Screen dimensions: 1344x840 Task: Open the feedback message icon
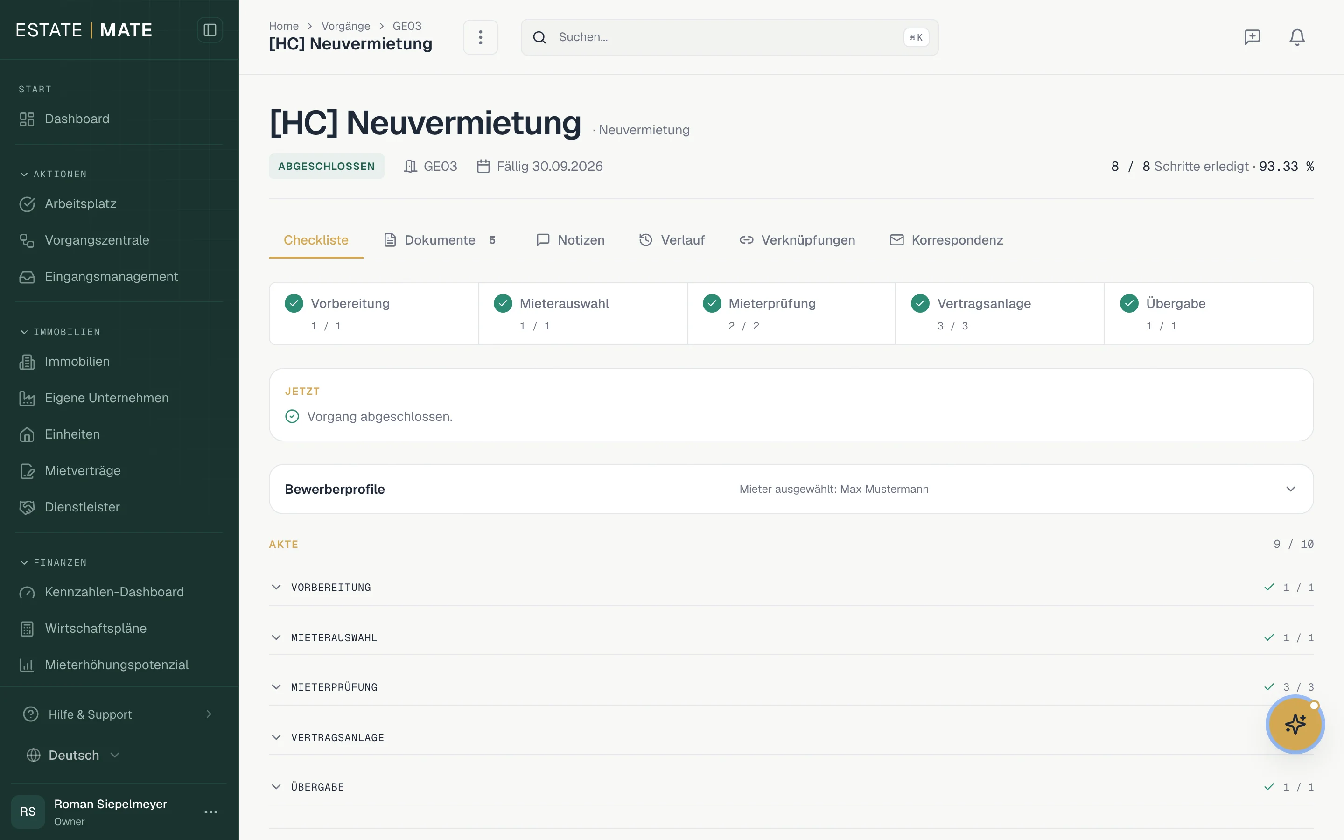[1252, 37]
